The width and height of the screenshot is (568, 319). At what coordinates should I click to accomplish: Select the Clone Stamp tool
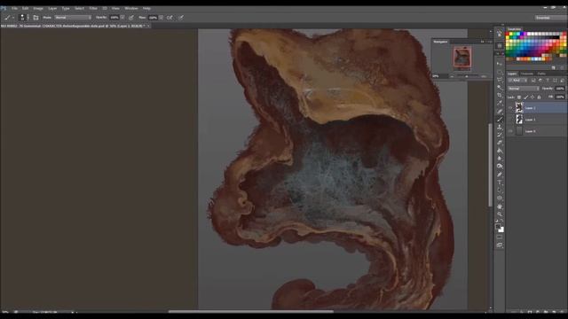(x=500, y=127)
